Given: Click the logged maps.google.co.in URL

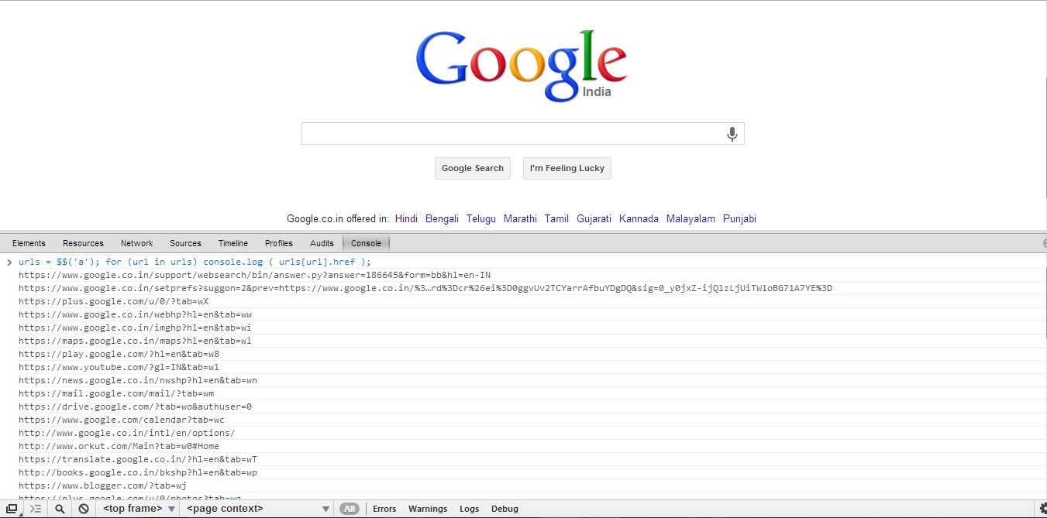Looking at the screenshot, I should tap(135, 341).
